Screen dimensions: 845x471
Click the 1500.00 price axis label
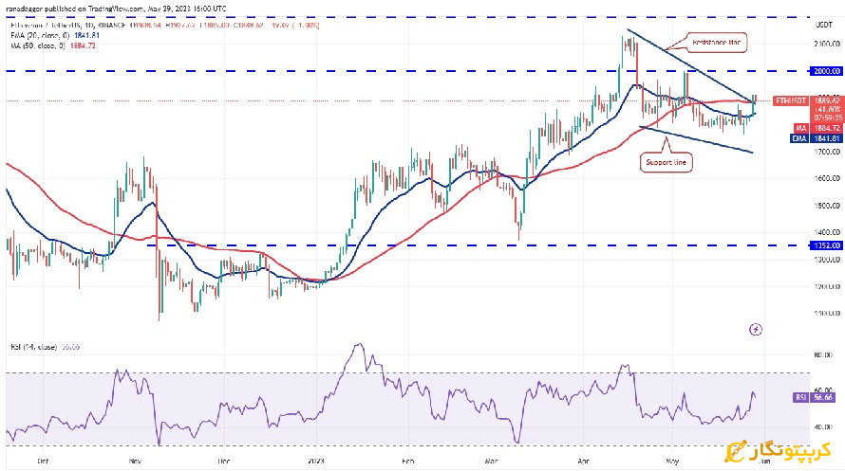click(827, 206)
